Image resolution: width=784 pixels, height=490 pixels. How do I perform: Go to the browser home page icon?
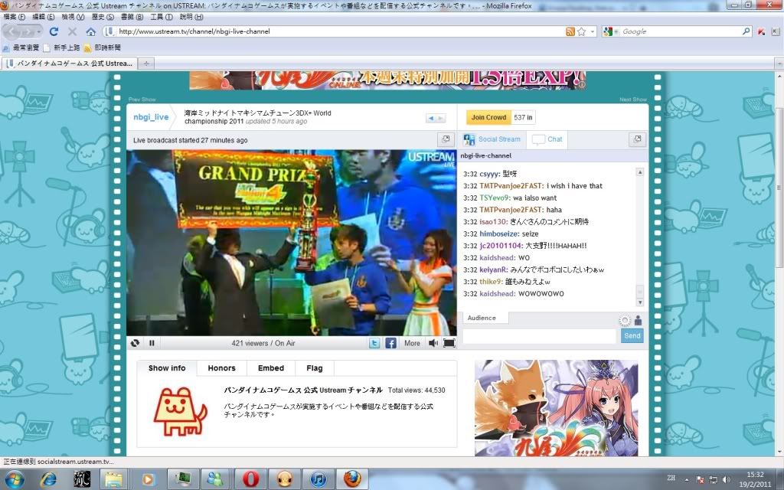coord(91,31)
